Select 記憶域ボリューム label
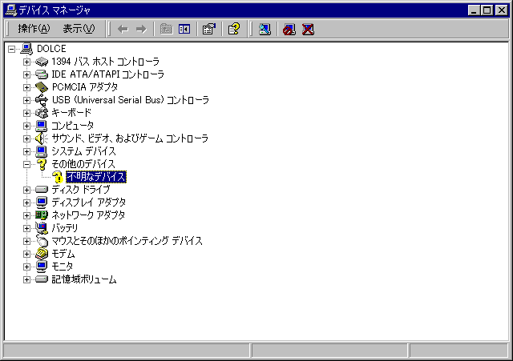Image resolution: width=513 pixels, height=361 pixels. 84,279
